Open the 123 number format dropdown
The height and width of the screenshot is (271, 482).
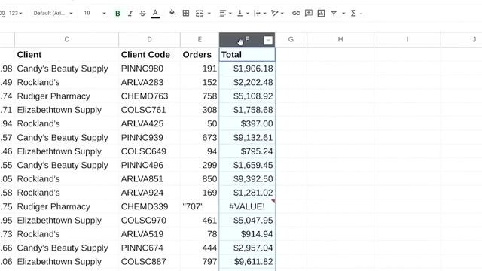pos(15,14)
